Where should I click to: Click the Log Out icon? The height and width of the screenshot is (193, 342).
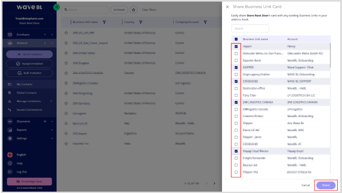pyautogui.click(x=10, y=172)
